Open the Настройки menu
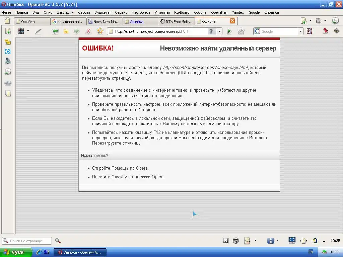The width and height of the screenshot is (343, 257). pyautogui.click(x=141, y=12)
